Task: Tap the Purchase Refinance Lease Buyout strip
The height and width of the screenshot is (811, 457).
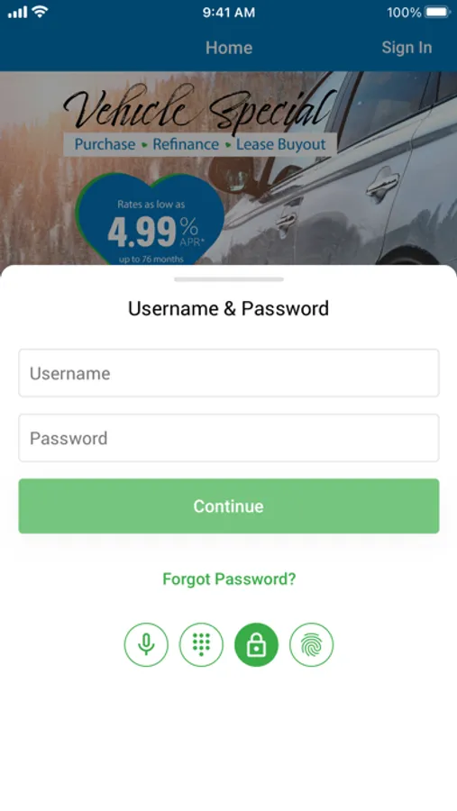Action: 200,144
